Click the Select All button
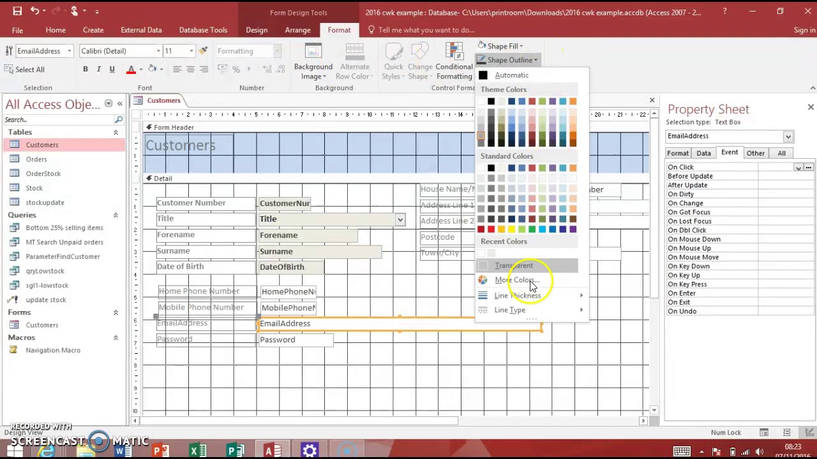The image size is (817, 459). (24, 69)
